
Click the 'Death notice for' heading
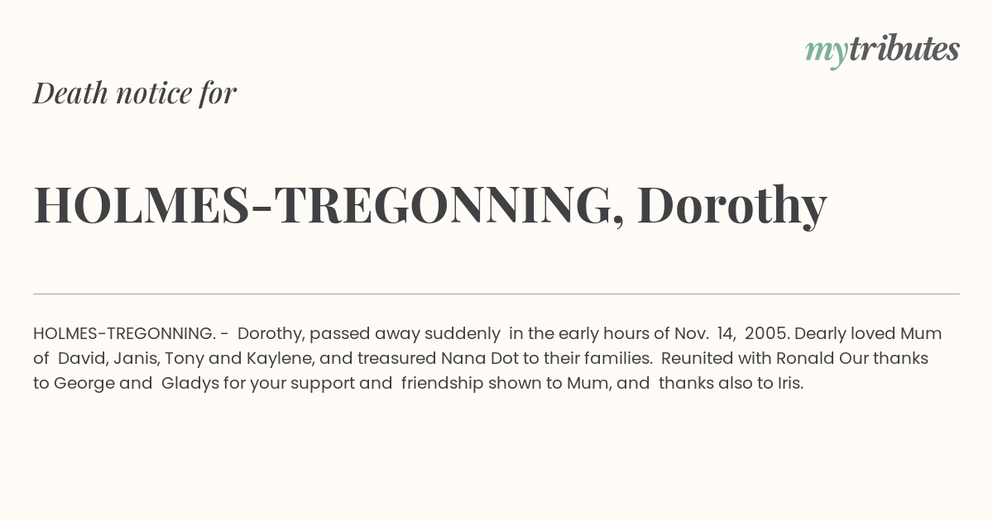click(x=135, y=93)
